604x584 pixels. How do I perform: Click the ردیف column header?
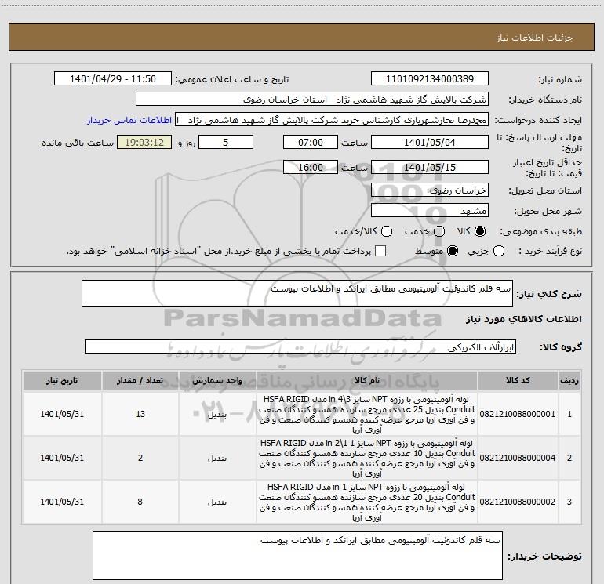(x=569, y=381)
